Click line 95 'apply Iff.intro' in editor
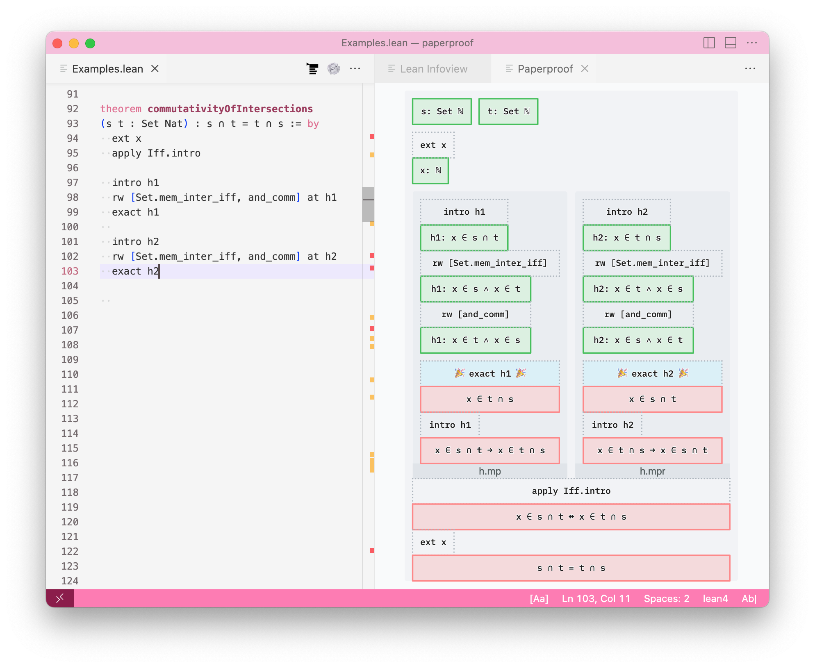The width and height of the screenshot is (815, 668). coord(156,153)
